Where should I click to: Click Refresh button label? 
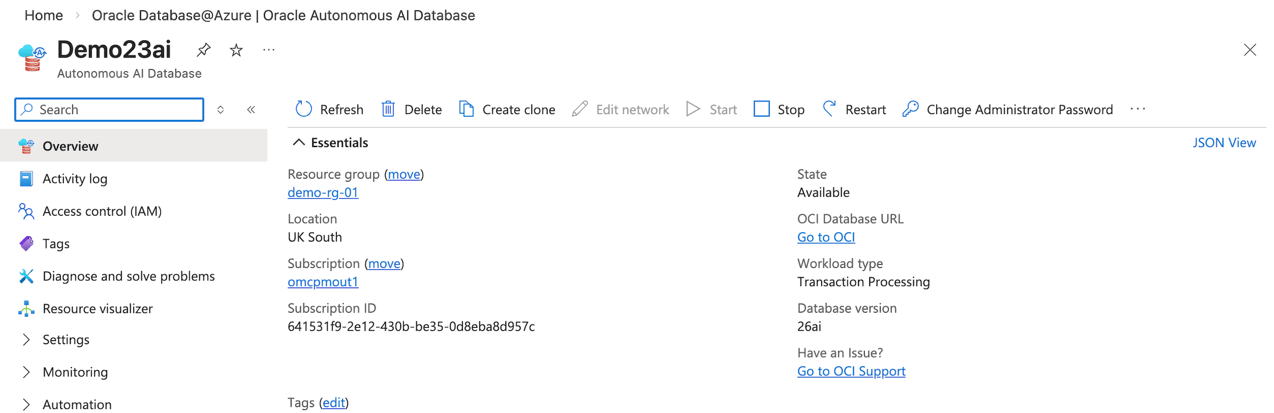(x=341, y=110)
